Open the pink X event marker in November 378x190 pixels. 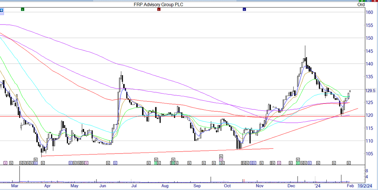pos(279,163)
